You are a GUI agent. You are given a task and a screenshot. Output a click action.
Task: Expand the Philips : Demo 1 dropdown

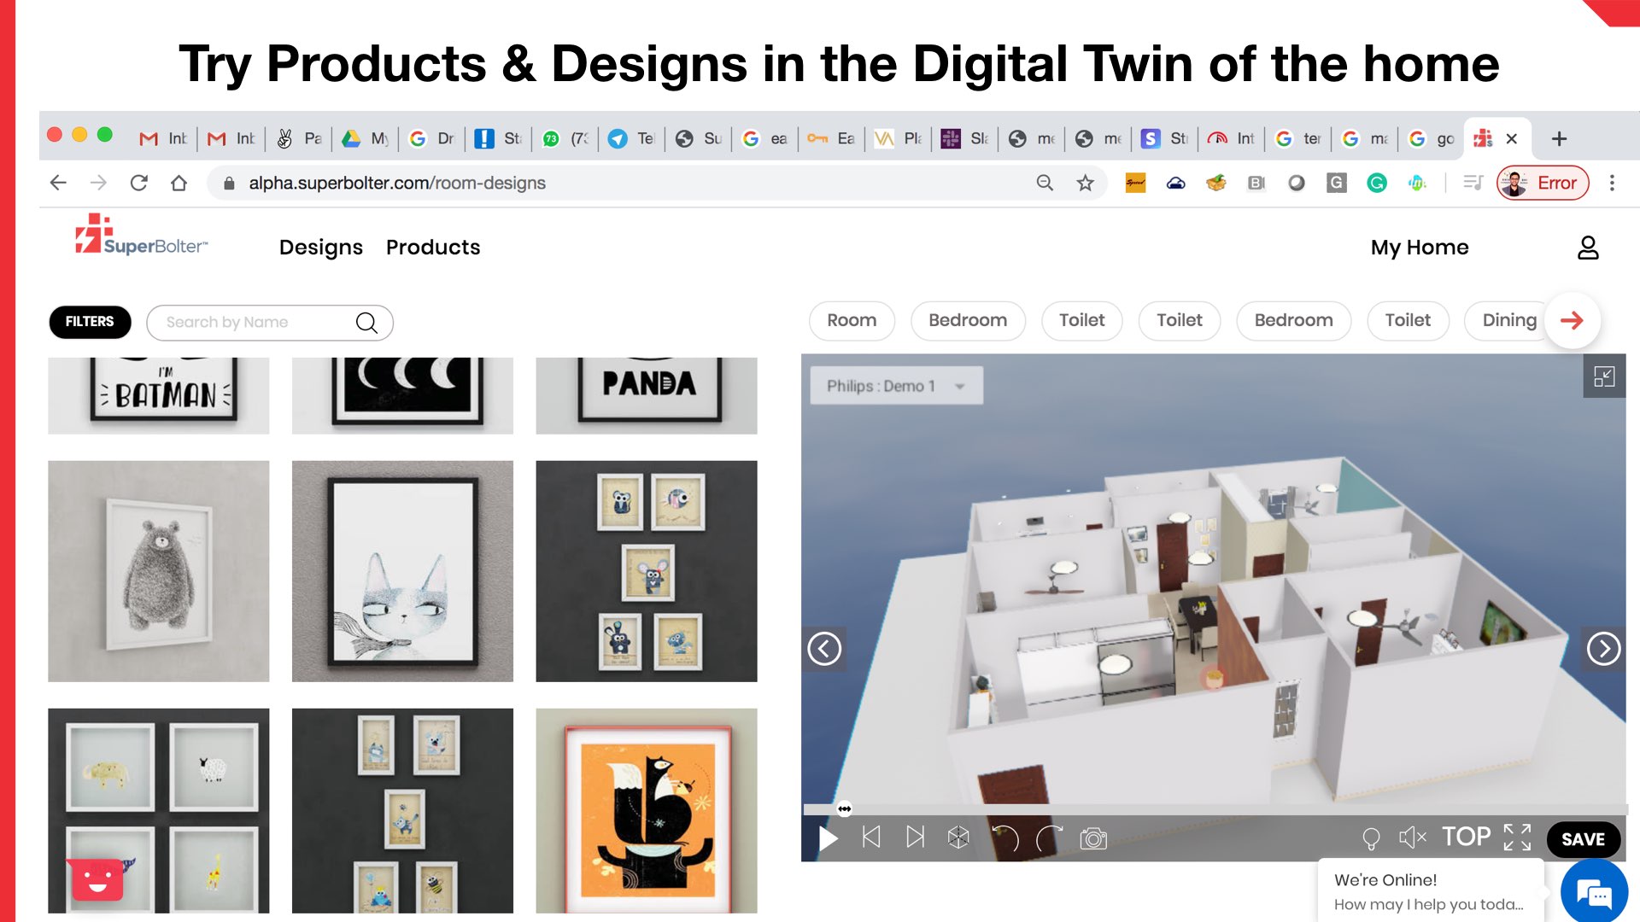click(895, 386)
